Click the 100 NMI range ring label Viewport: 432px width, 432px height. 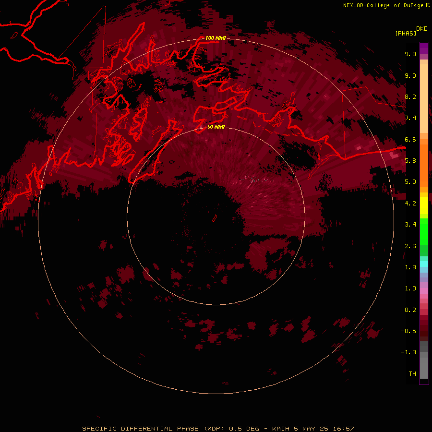coord(216,38)
